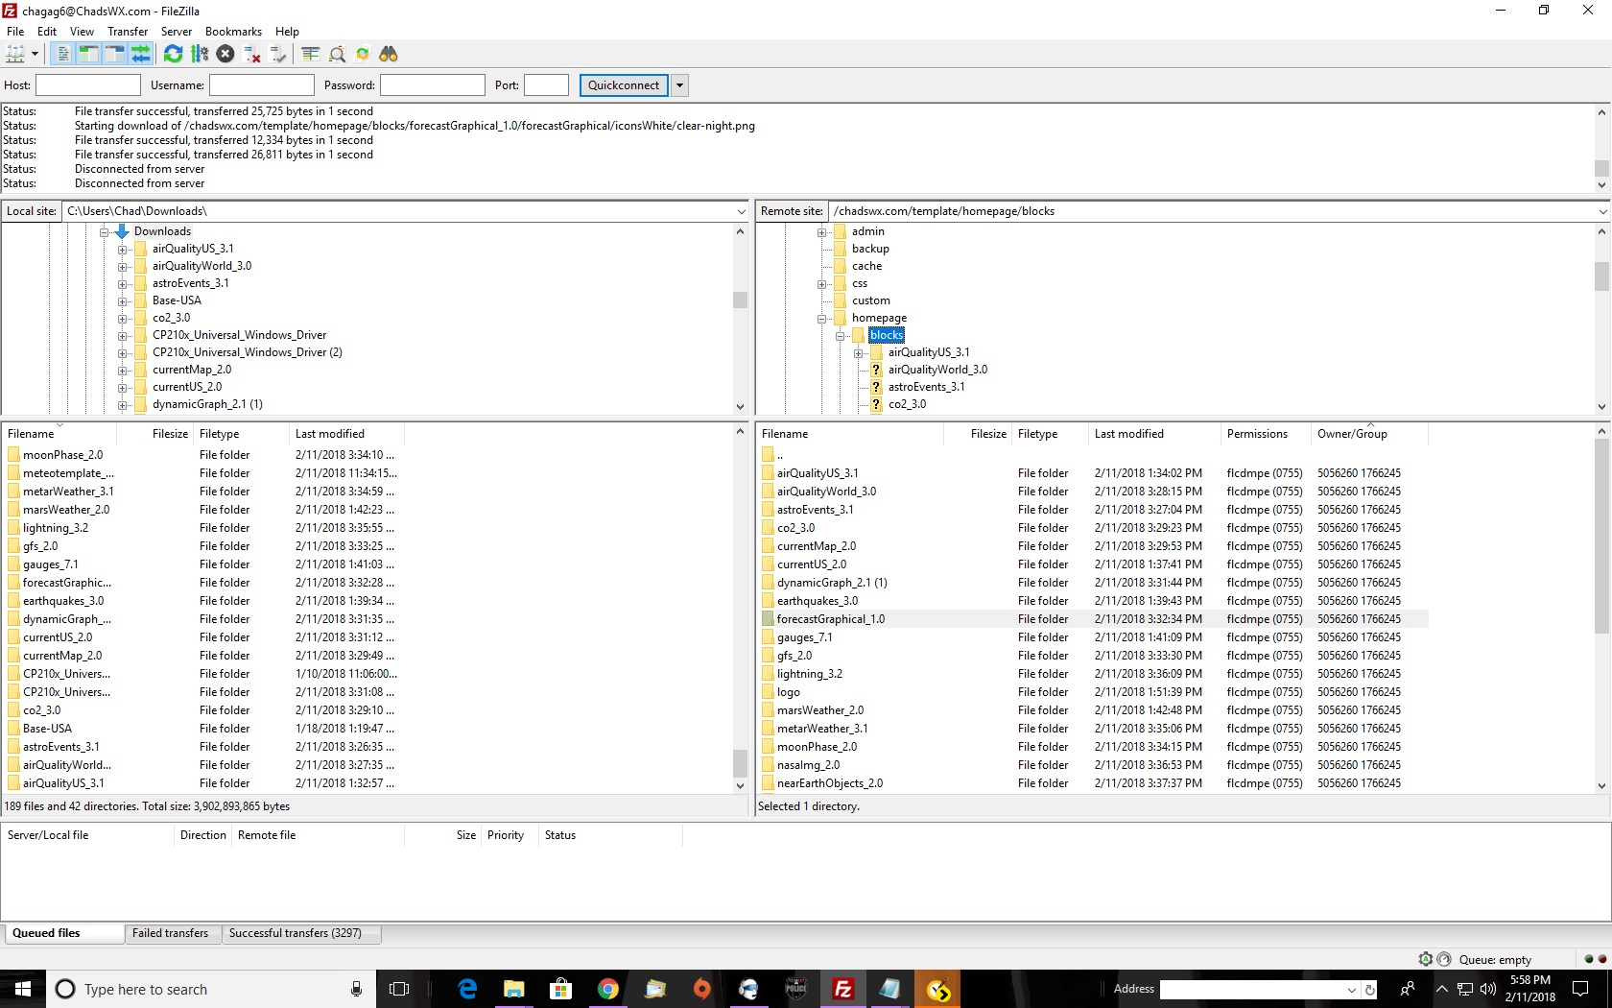The width and height of the screenshot is (1612, 1008).
Task: Open the File menu
Action: 15,31
